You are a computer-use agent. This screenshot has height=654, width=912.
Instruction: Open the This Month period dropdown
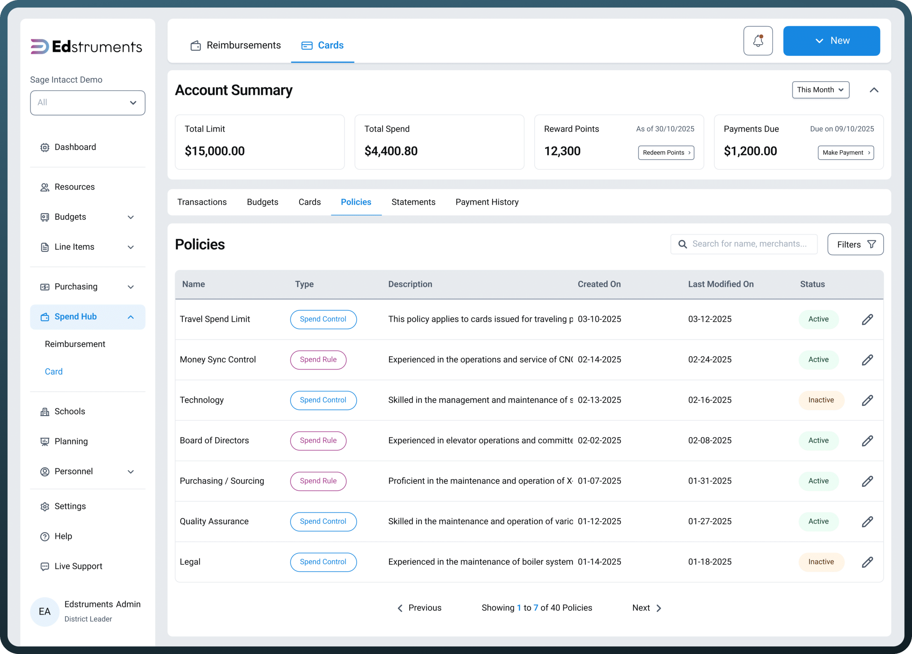click(820, 90)
